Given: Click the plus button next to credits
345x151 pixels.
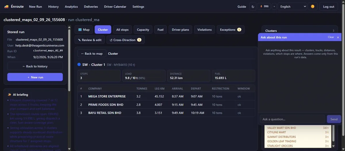Looking at the screenshot, I should 274,7.
